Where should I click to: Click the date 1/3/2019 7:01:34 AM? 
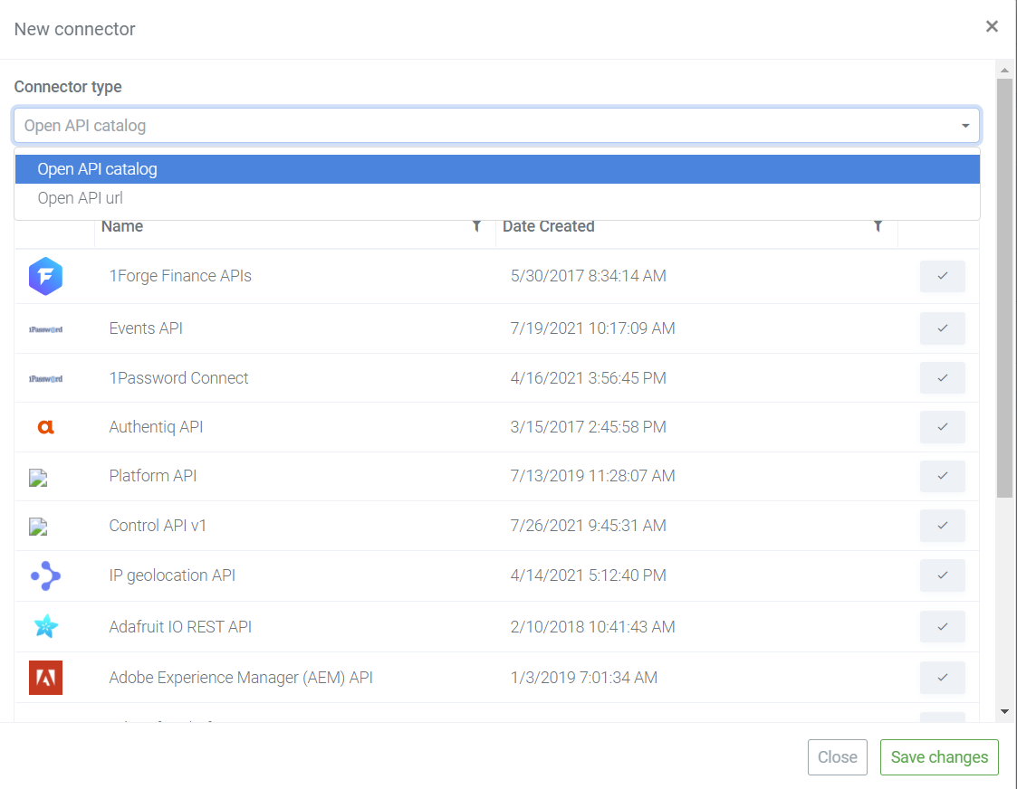click(x=584, y=678)
